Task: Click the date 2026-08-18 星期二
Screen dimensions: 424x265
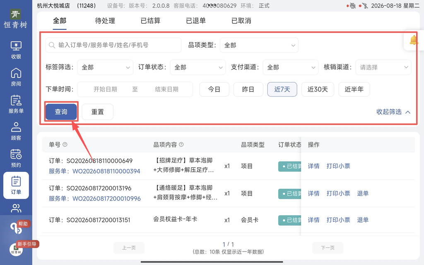Action: 395,6
